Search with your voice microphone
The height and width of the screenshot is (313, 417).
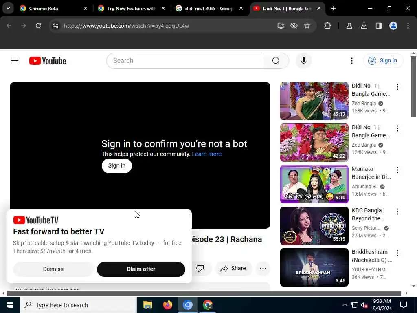coord(303,61)
